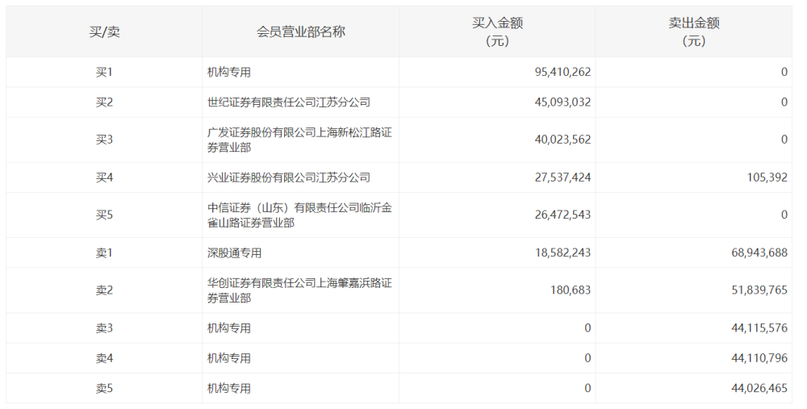This screenshot has height=409, width=807.
Task: Click 华创证券有限责任公司上海肇嘉浜路证券营业部
Action: 299,290
